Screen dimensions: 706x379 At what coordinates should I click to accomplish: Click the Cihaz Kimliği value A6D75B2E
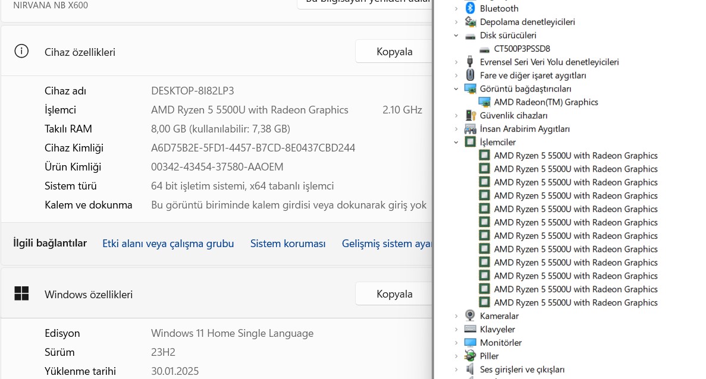[253, 148]
